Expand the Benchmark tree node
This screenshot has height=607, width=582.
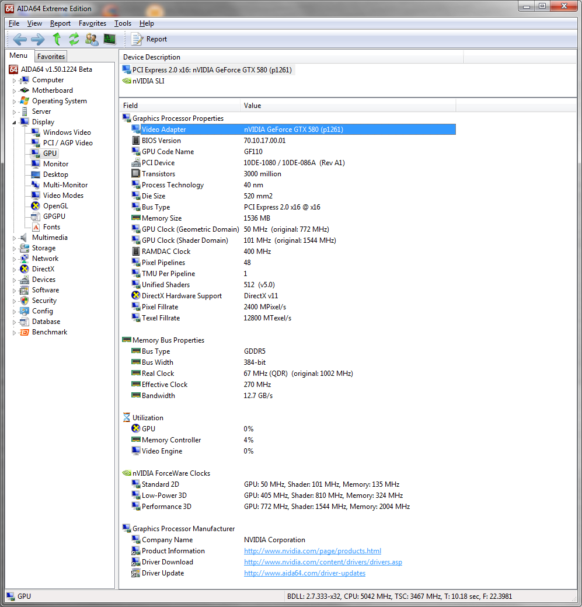[x=15, y=333]
